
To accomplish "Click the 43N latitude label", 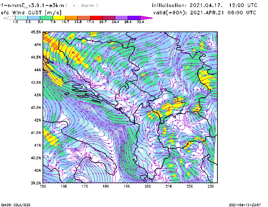I will (38, 95).
